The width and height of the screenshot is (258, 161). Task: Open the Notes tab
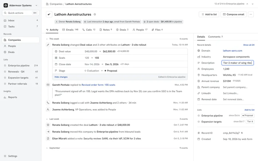pyautogui.click(x=106, y=30)
